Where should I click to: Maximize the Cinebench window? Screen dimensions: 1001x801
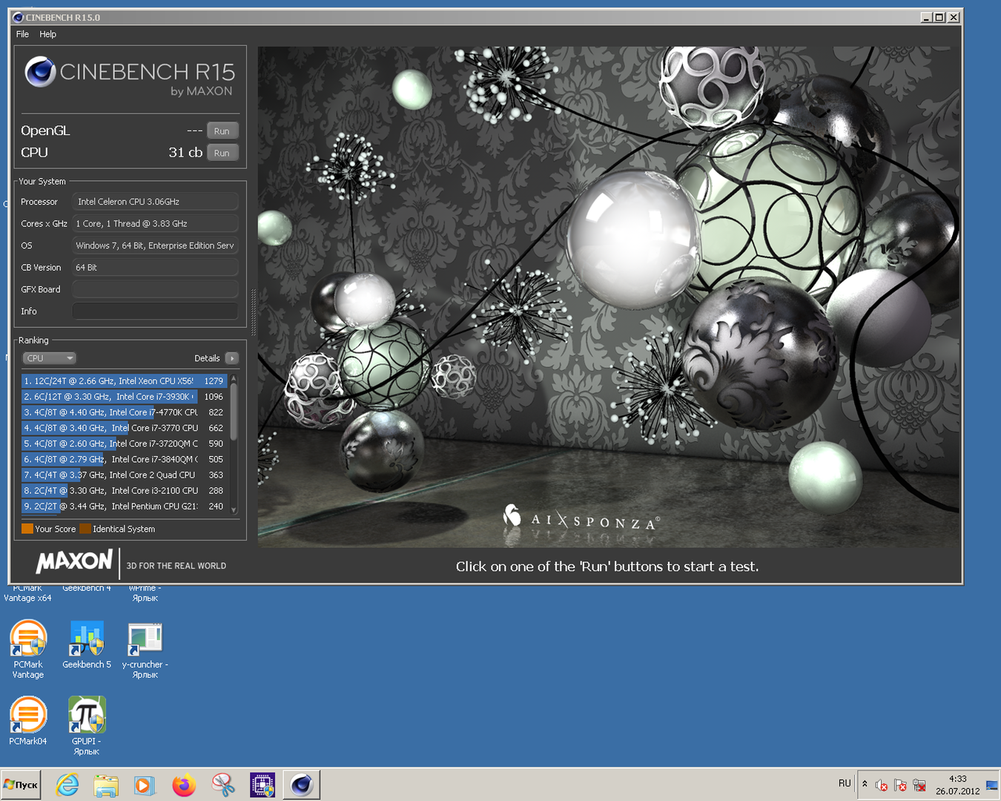click(939, 17)
